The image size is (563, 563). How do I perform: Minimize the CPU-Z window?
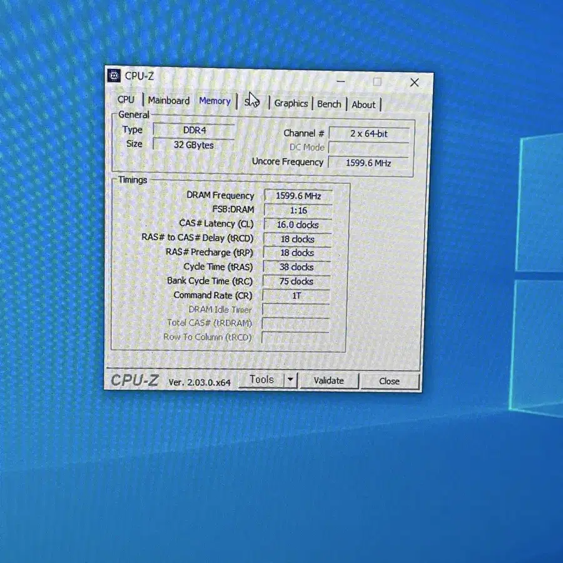pos(341,81)
